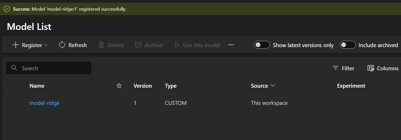The height and width of the screenshot is (140, 401).
Task: Sort by the Name column header
Action: click(37, 86)
